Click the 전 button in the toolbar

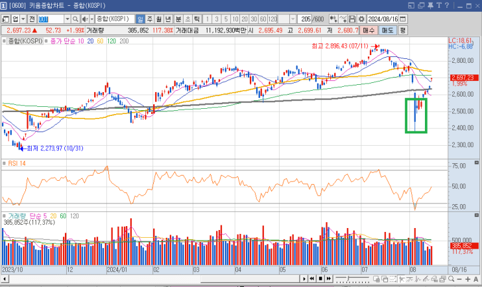32,19
